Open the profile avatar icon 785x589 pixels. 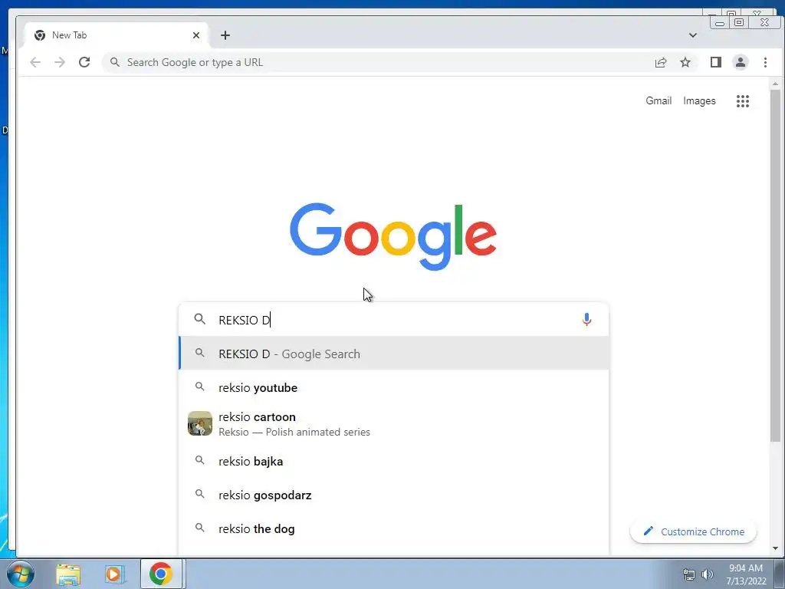tap(741, 62)
